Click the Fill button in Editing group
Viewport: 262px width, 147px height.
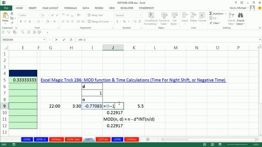(x=213, y=18)
